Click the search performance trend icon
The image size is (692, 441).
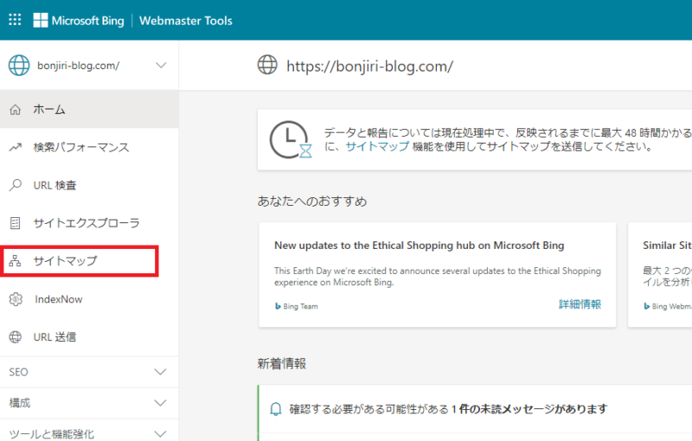point(16,147)
